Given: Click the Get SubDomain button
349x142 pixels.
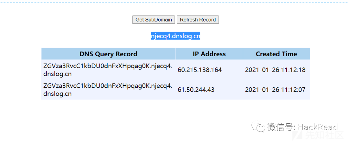Looking at the screenshot, I should 153,20.
